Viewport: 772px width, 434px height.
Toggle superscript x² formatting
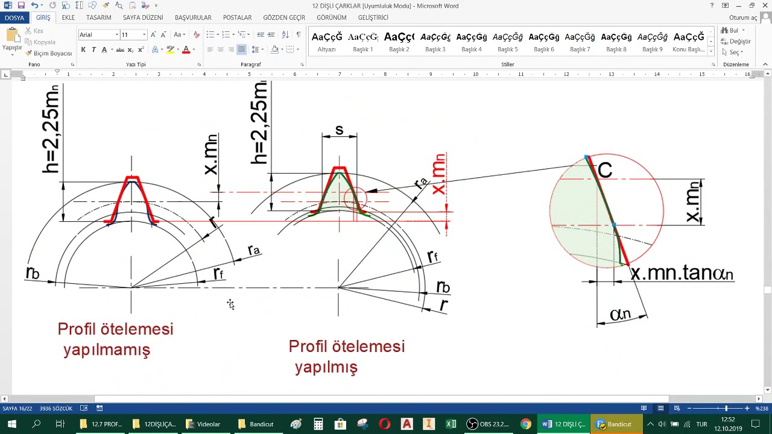pyautogui.click(x=141, y=49)
